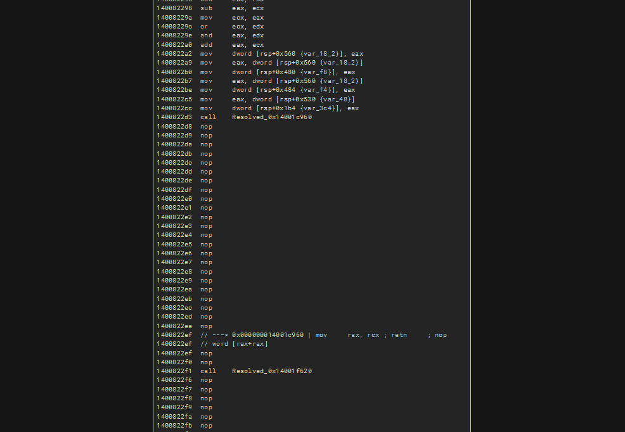Image resolution: width=625 pixels, height=432 pixels.
Task: Click address 1400822d3 in the listing
Action: [174, 117]
